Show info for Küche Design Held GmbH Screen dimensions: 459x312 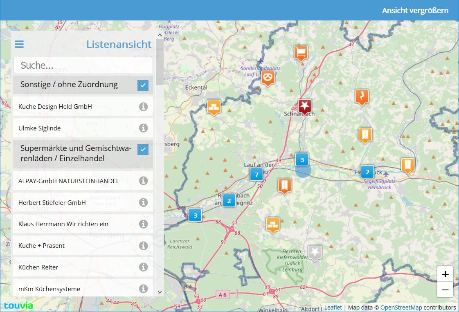coord(143,107)
